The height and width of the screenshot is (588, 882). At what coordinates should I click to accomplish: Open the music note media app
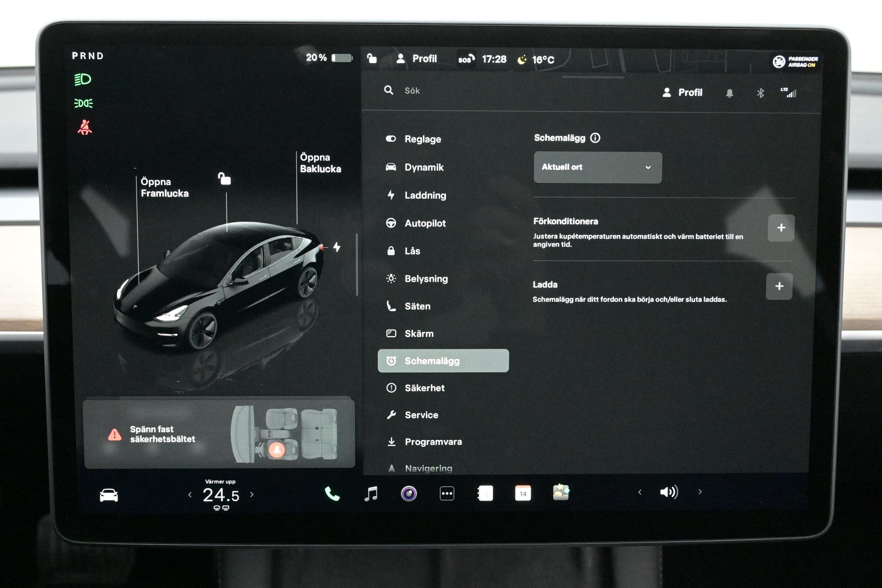(371, 494)
